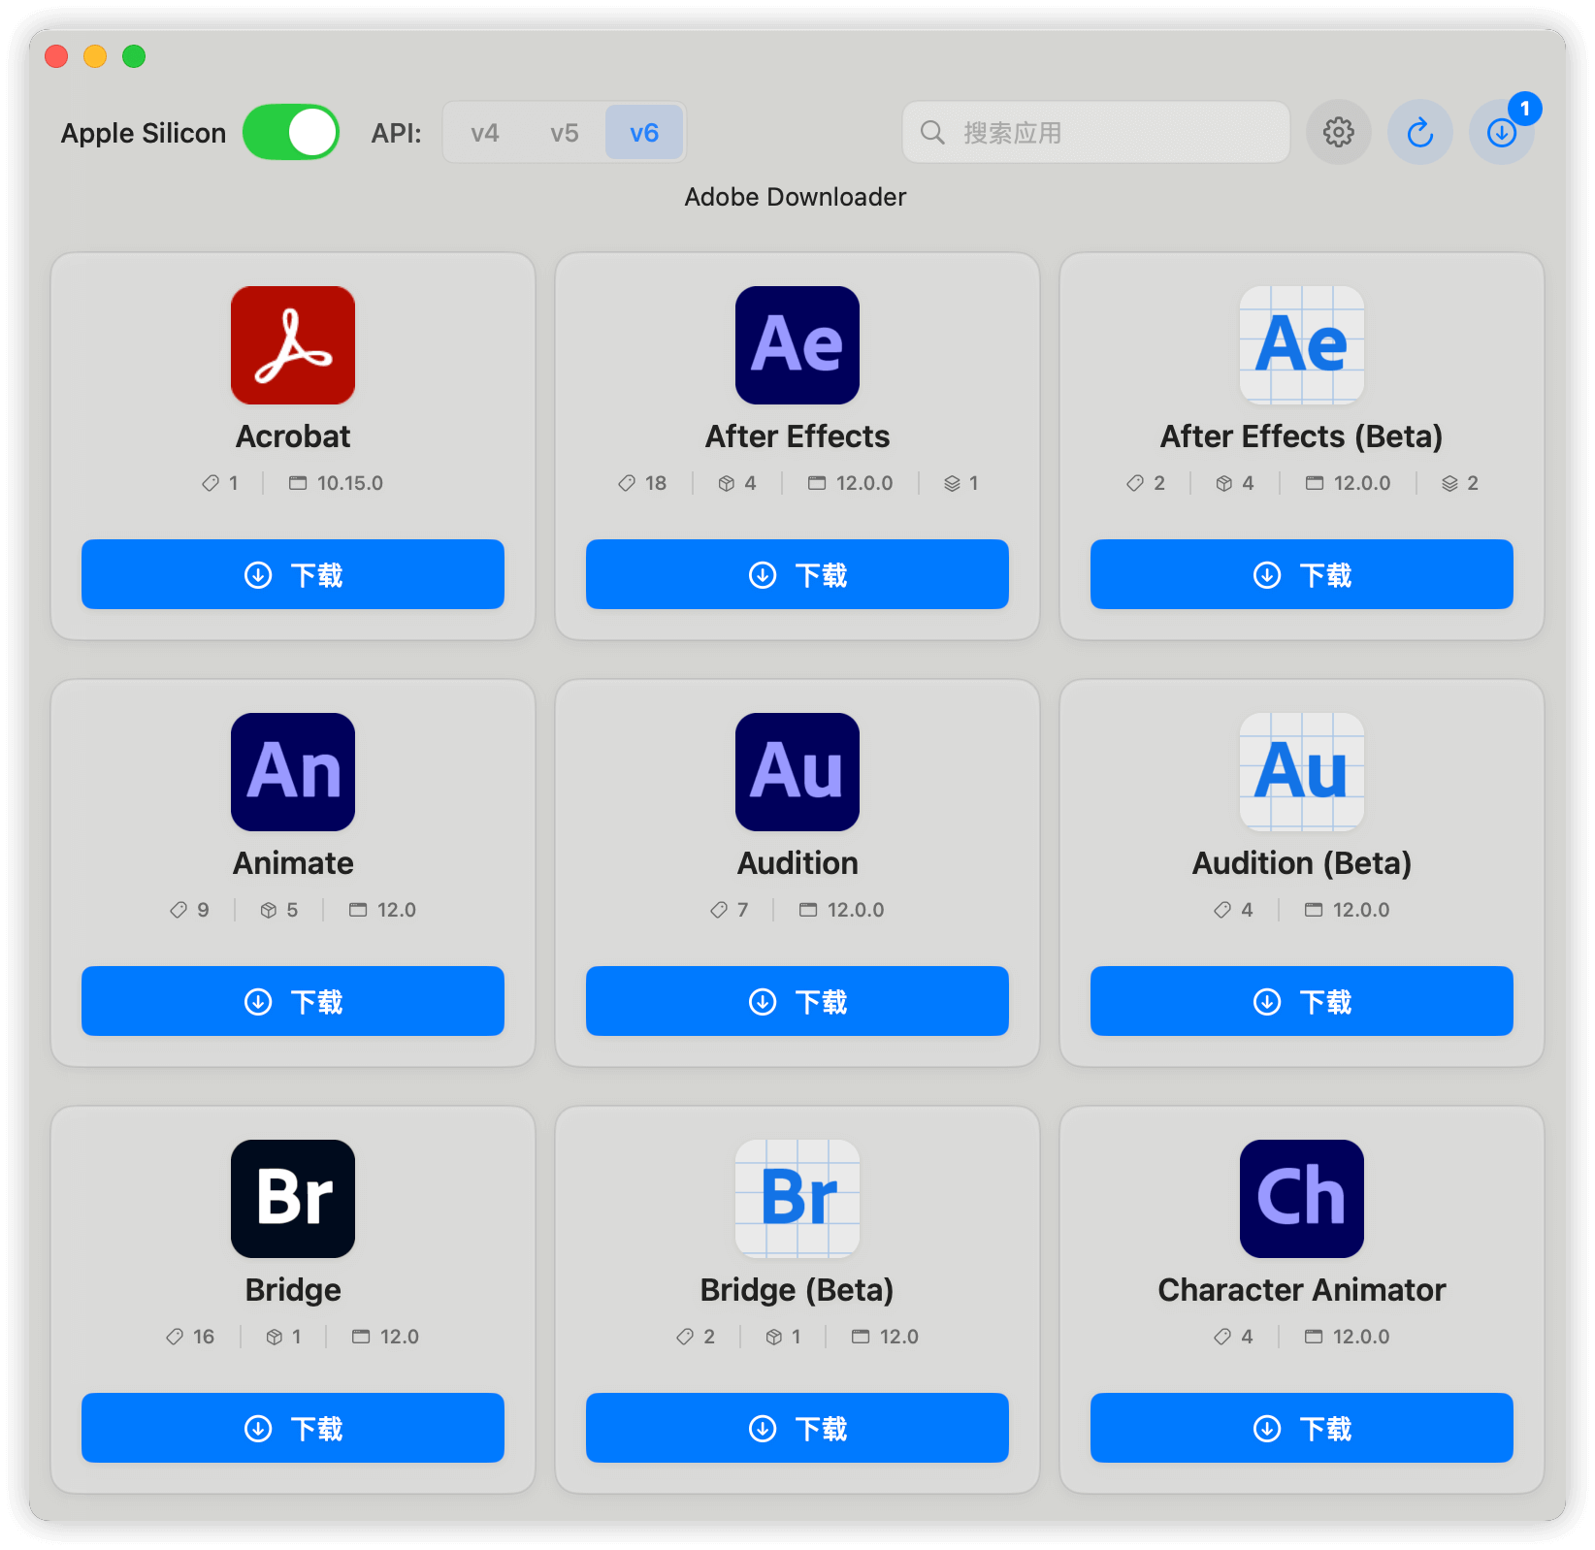Click the Bridge app icon
Screen dimensions: 1595x1550
[x=293, y=1199]
